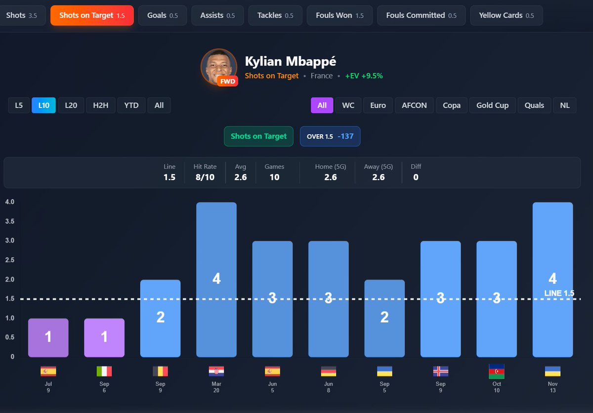The image size is (593, 413).
Task: Click the bar valued 3 for Jun 5
Action: coord(272,299)
